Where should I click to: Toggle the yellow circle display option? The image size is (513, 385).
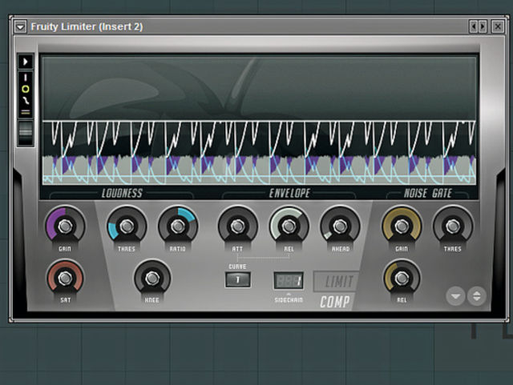(x=26, y=89)
